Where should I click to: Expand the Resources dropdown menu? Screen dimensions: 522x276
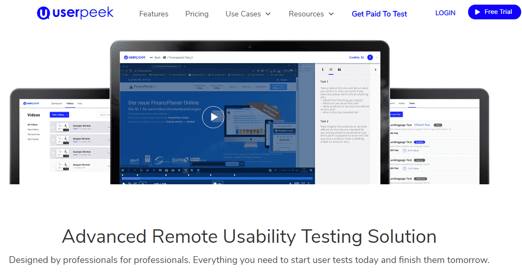tap(311, 14)
